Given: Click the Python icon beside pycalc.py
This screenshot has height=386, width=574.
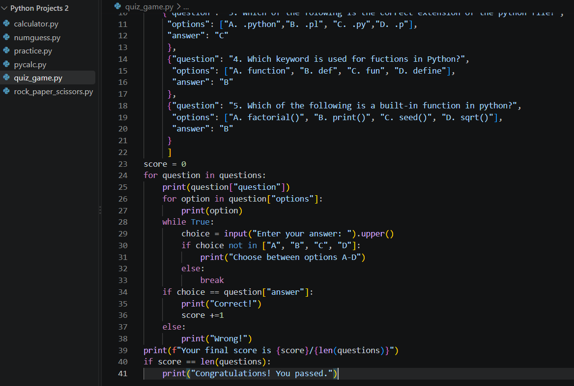Looking at the screenshot, I should point(6,64).
